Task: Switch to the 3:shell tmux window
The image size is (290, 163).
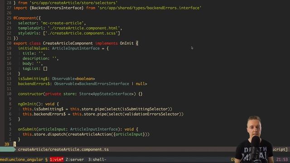Action: pyautogui.click(x=97, y=159)
